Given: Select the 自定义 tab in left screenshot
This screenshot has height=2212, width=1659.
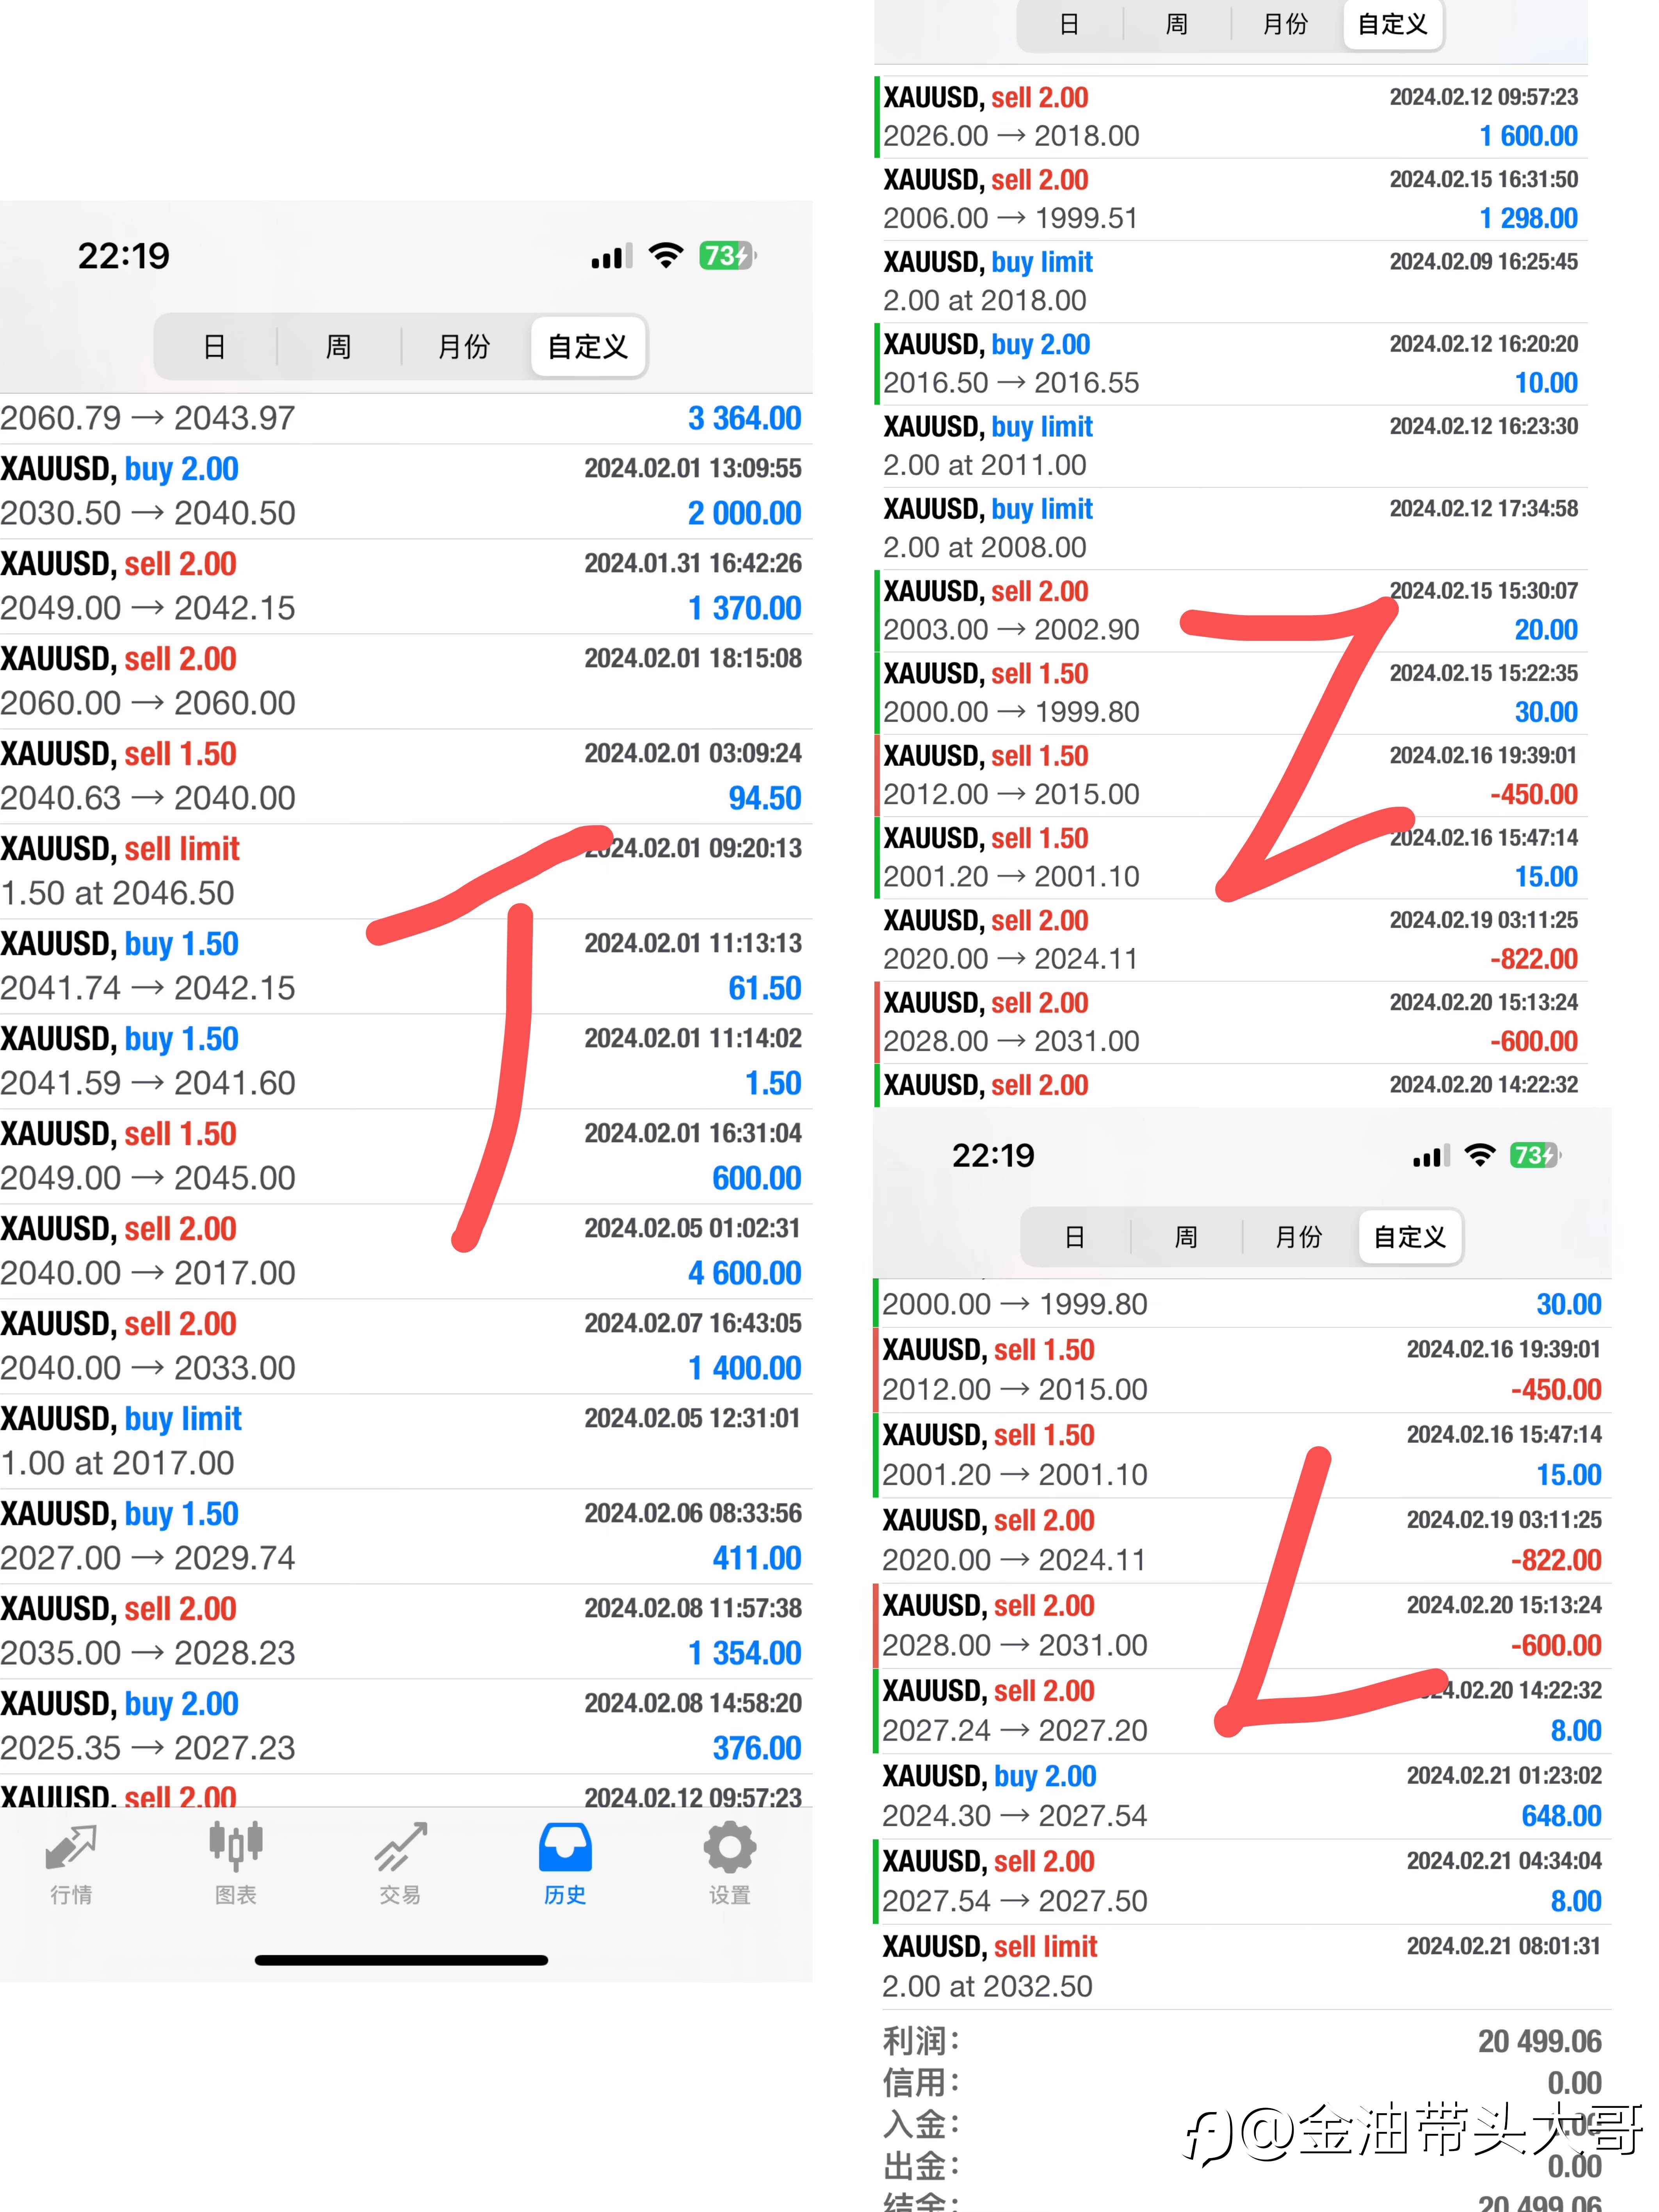Looking at the screenshot, I should 588,347.
